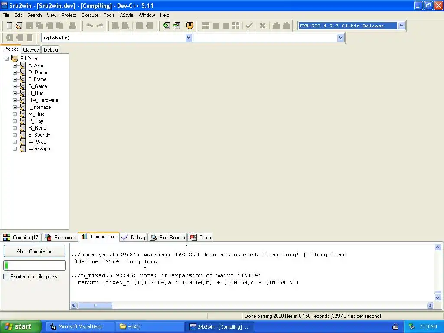This screenshot has height=333, width=444.
Task: Expand the A_Asm folder
Action: [15, 65]
